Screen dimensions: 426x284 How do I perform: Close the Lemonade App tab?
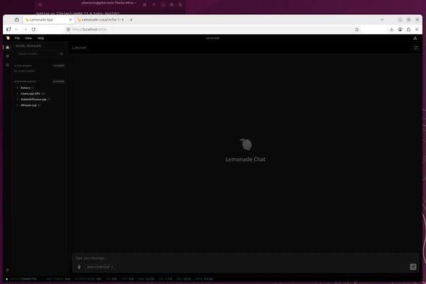click(x=70, y=20)
